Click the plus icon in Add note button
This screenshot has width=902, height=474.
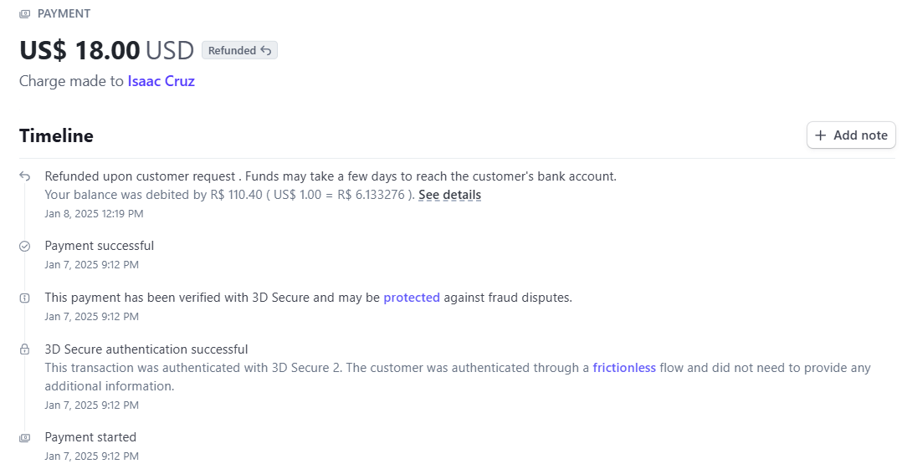point(821,135)
